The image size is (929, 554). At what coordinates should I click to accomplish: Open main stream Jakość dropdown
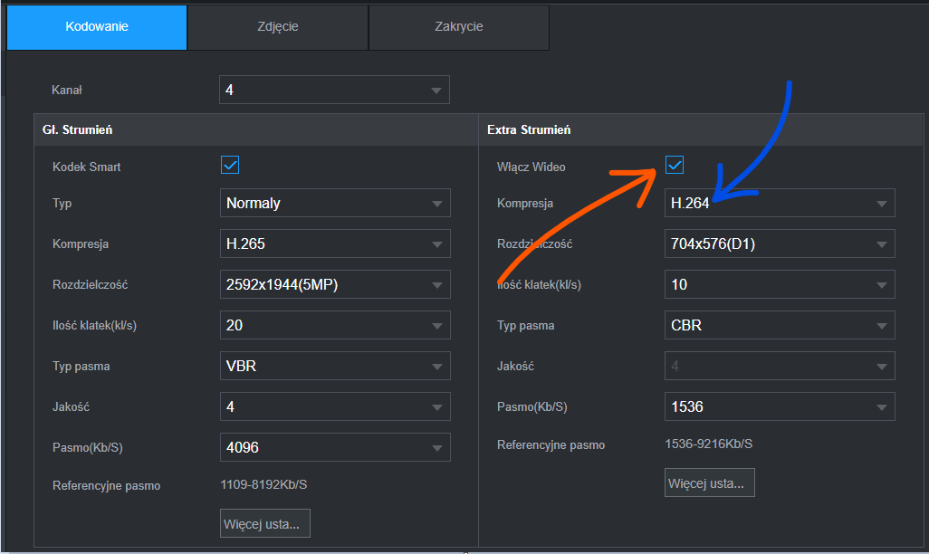(x=335, y=406)
